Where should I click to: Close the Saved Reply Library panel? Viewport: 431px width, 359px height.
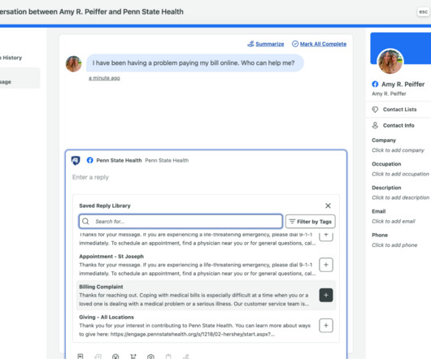pyautogui.click(x=328, y=205)
